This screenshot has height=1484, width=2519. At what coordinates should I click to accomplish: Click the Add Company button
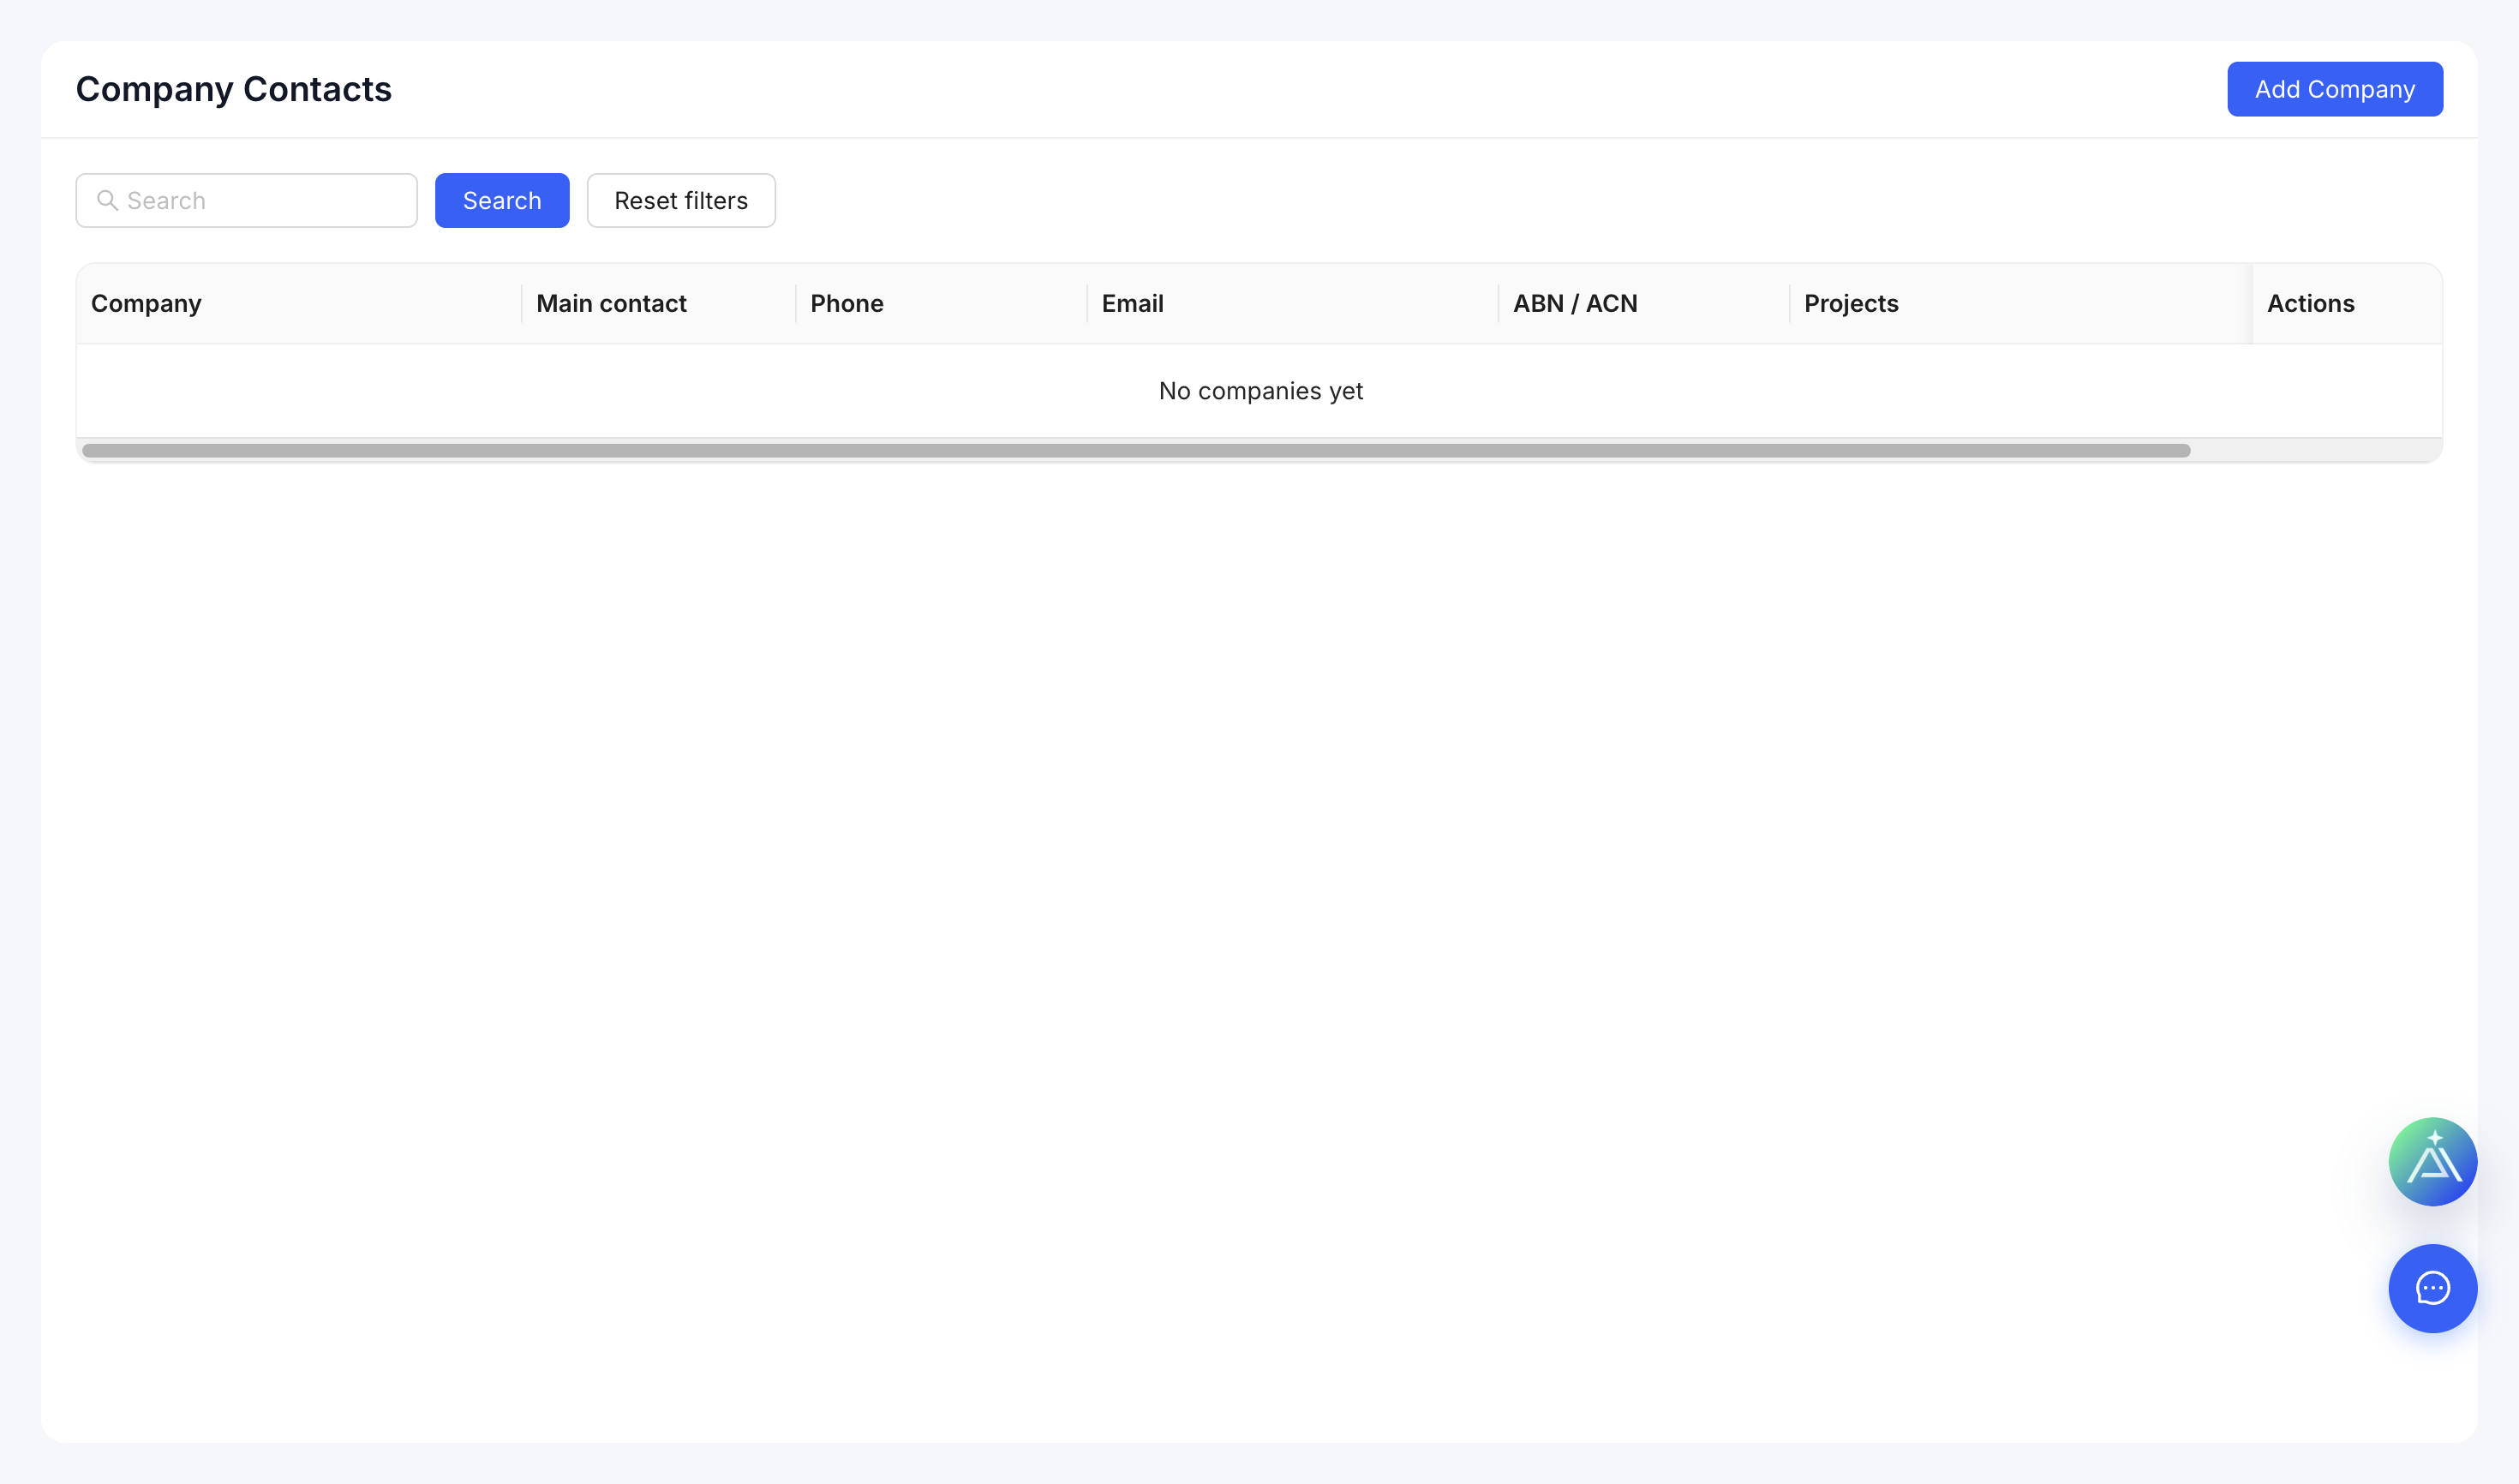(x=2334, y=89)
